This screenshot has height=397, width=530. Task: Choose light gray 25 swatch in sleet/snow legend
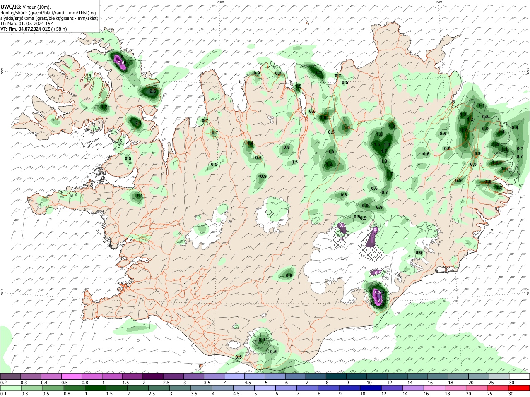499,376
